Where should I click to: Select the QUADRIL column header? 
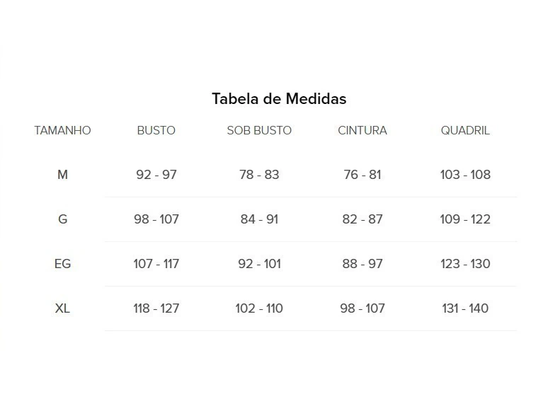click(x=465, y=131)
